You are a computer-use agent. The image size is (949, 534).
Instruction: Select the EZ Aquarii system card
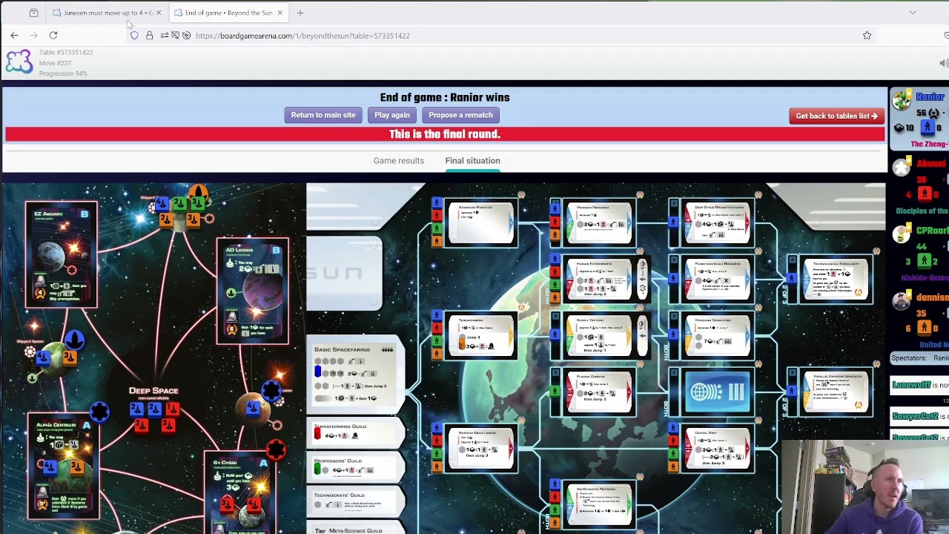(61, 254)
